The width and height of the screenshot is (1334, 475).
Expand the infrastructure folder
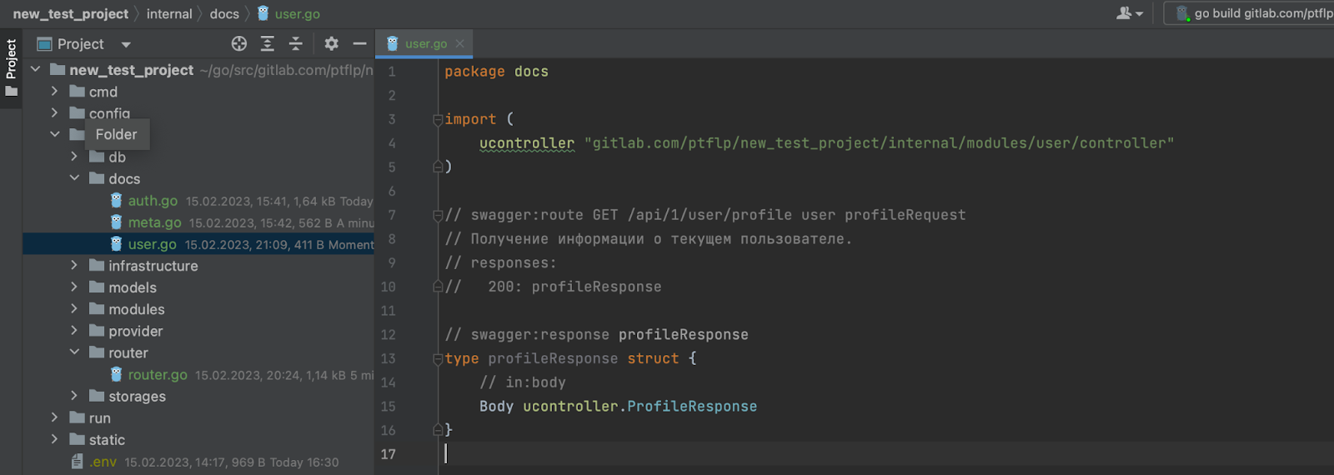coord(74,266)
